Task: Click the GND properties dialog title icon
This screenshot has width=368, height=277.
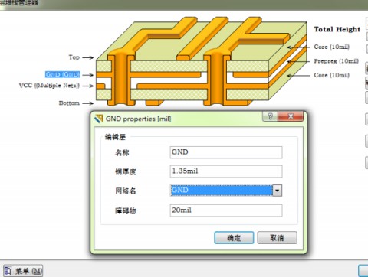Action: pyautogui.click(x=99, y=119)
